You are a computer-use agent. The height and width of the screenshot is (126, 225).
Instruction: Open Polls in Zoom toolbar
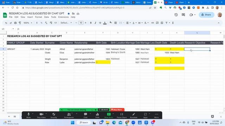pos(97,115)
